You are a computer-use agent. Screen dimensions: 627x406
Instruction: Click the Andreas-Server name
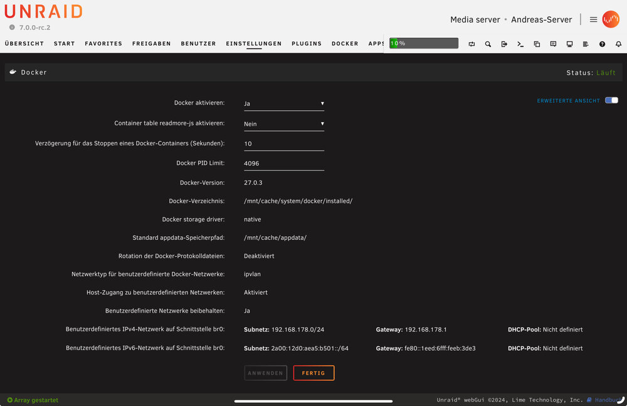(542, 19)
